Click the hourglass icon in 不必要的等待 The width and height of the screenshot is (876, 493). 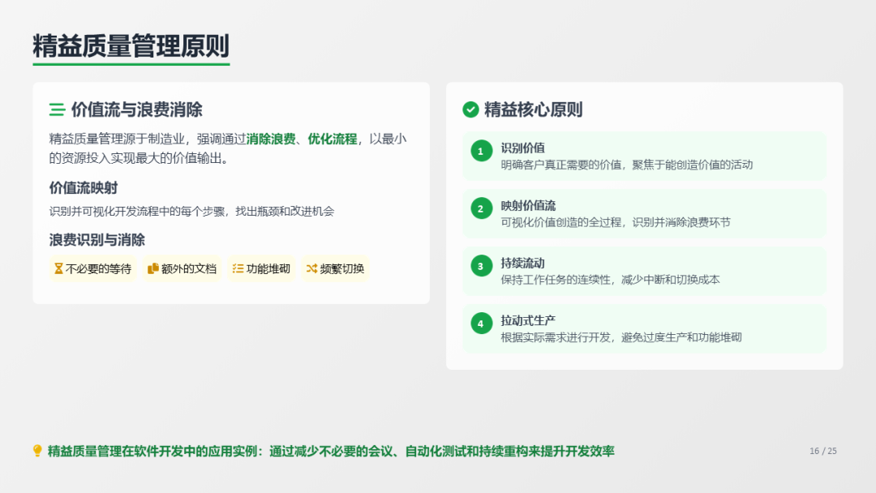point(58,268)
